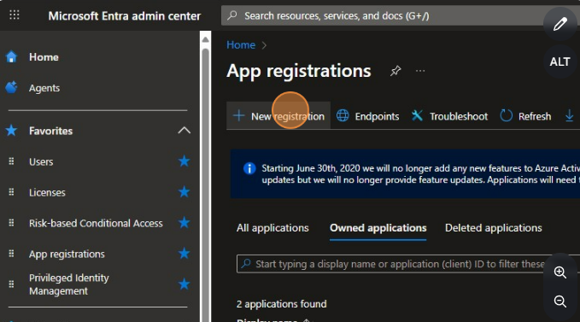Grab drag handle beside Privileged Identity Management
Viewport: 580px width, 322px height.
click(x=11, y=284)
